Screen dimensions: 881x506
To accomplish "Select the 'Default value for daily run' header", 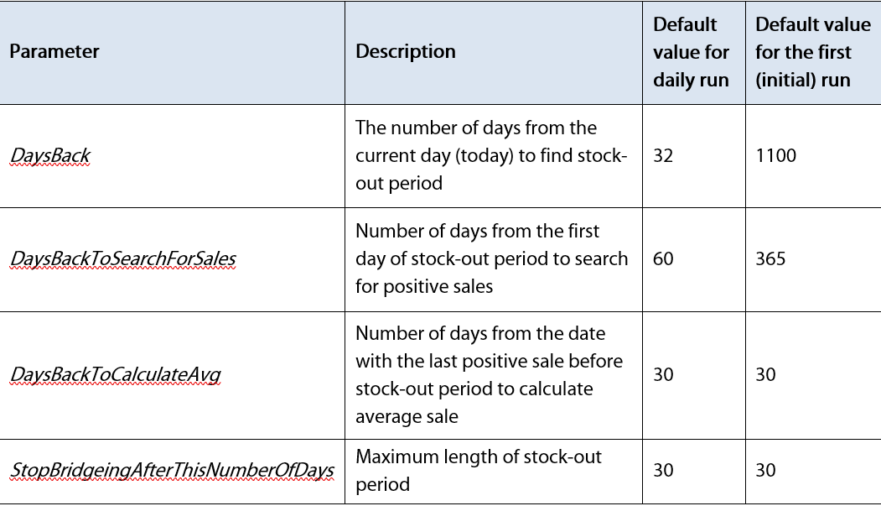I will (691, 52).
